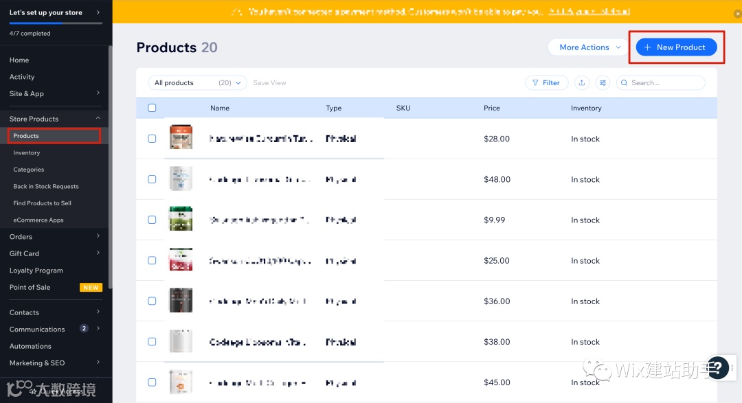Click the setup progress bar, 4/7 completed
Image resolution: width=742 pixels, height=403 pixels.
pos(56,23)
